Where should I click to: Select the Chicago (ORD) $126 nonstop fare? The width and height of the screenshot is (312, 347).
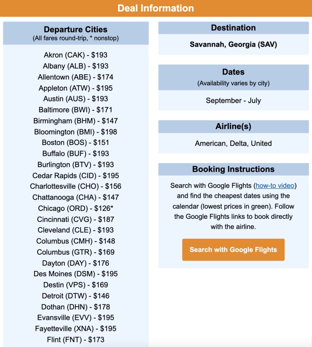[76, 208]
